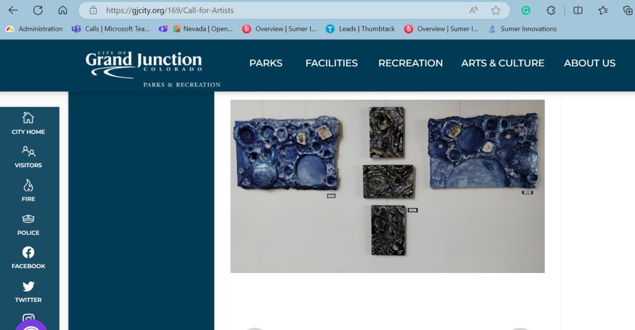
Task: Open the Facilities navigation menu
Action: click(x=331, y=63)
